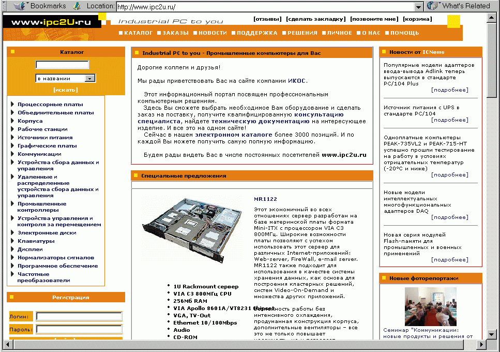
Task: Click the Location URL address field
Action: 266,6
